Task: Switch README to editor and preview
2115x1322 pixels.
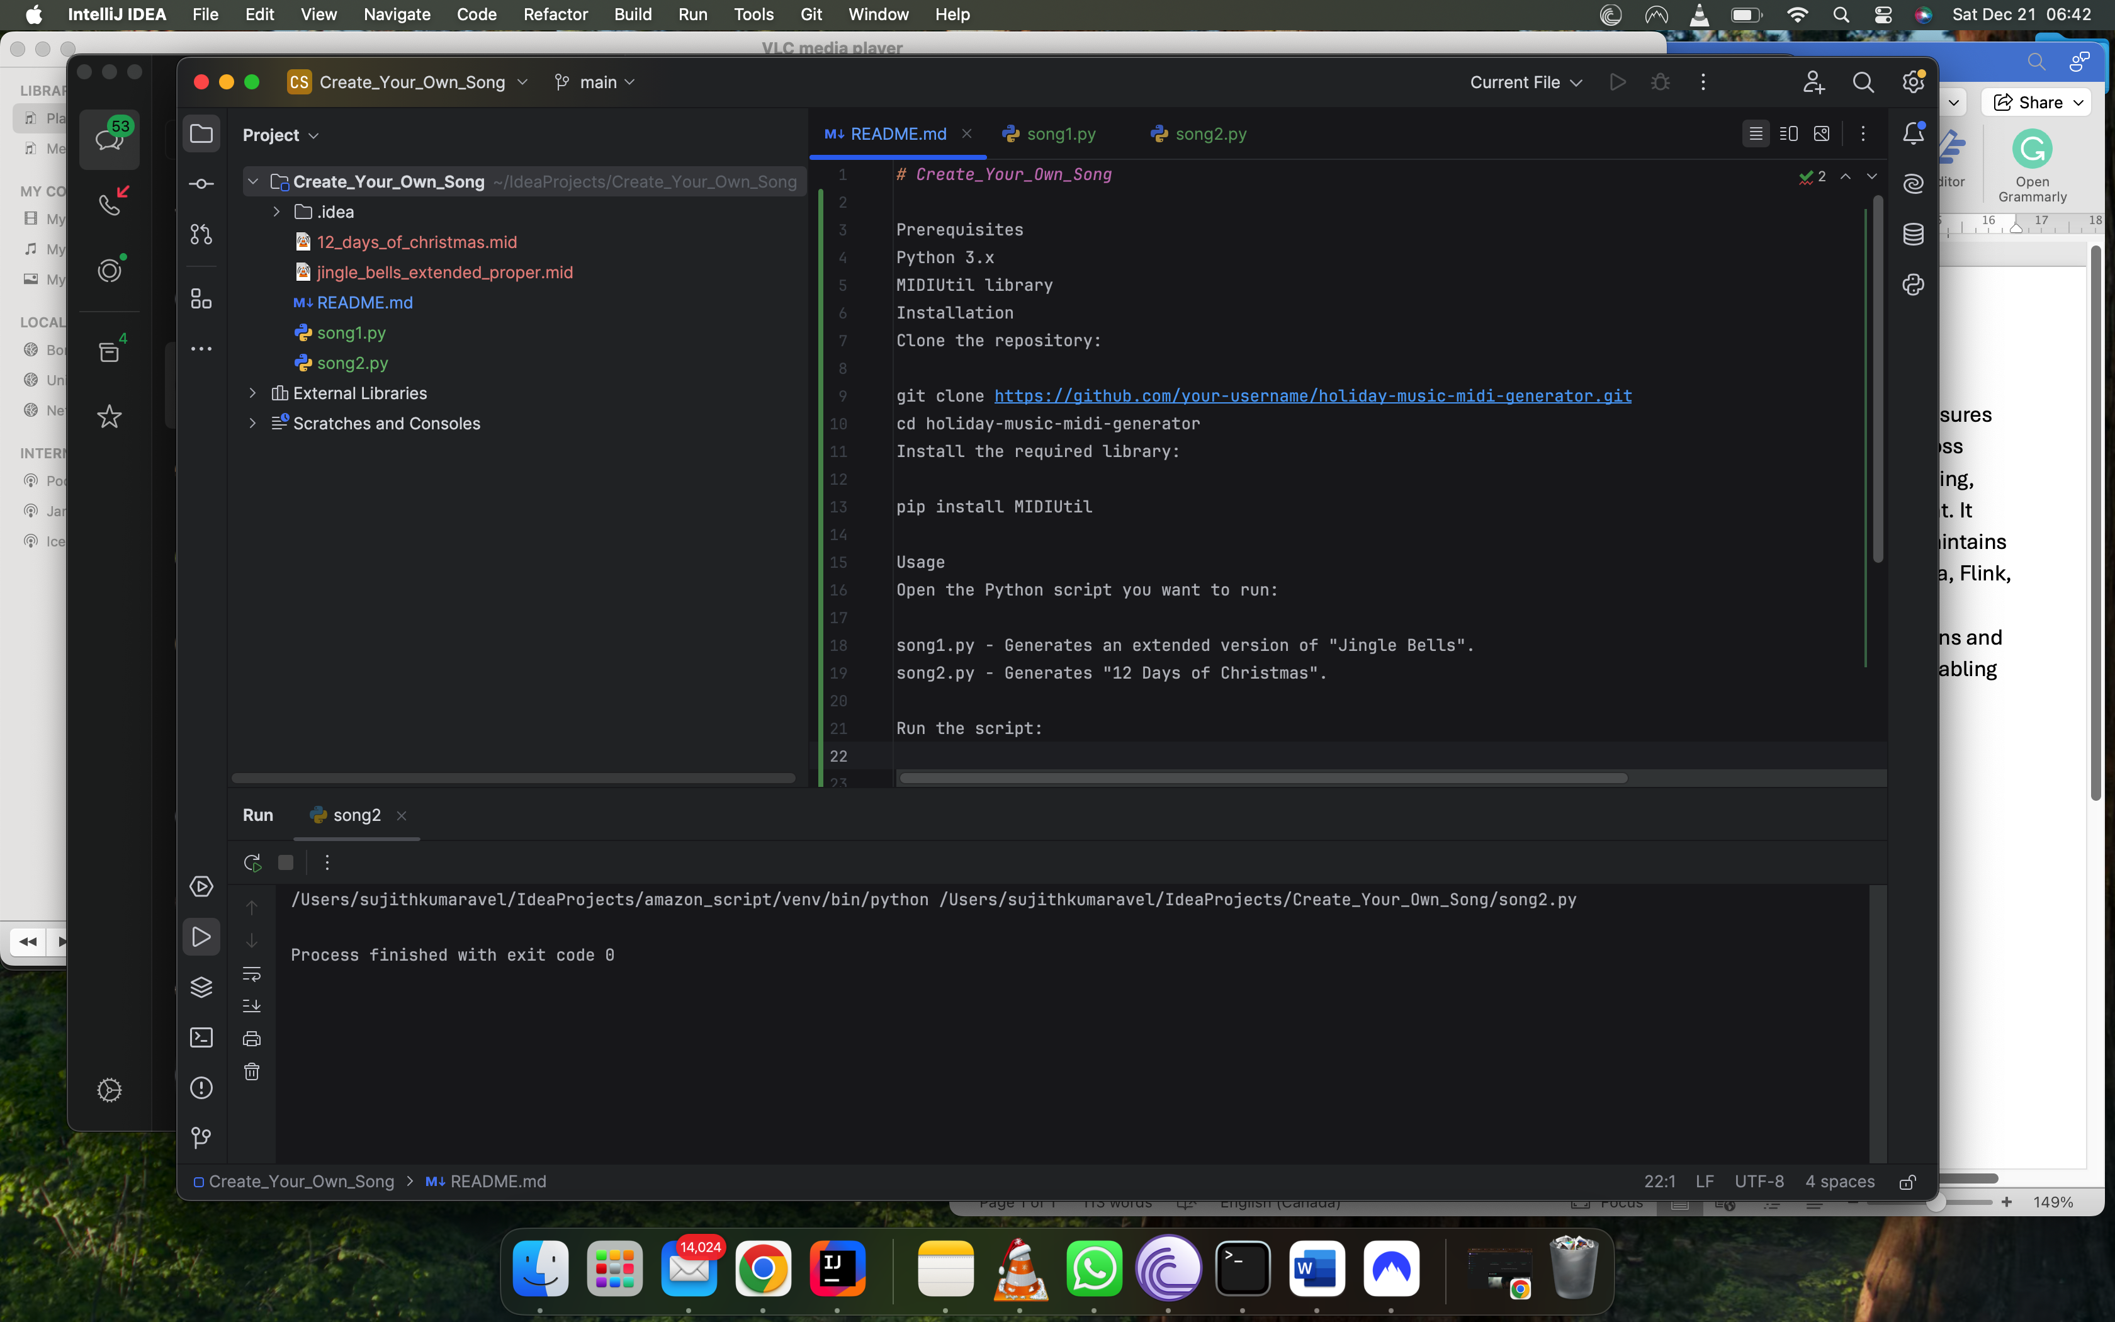Action: (x=1788, y=133)
